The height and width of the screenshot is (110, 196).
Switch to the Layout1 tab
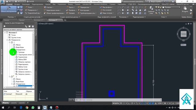(x=14, y=103)
